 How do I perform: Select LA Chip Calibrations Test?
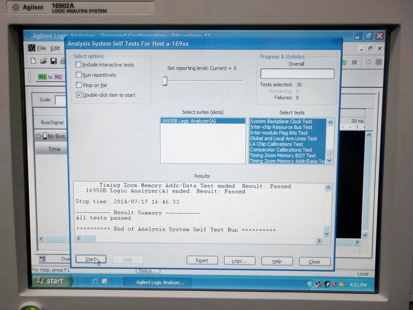click(288, 144)
